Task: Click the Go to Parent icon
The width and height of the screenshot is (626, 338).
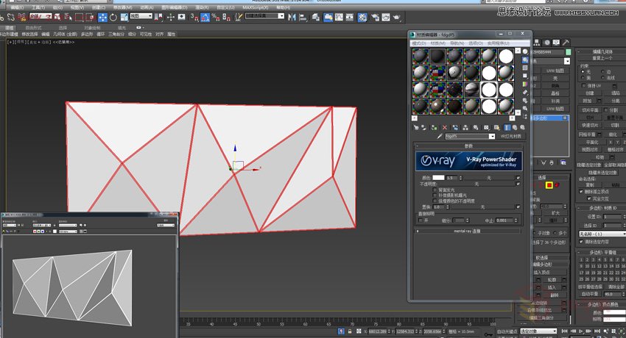Action: 515,127
